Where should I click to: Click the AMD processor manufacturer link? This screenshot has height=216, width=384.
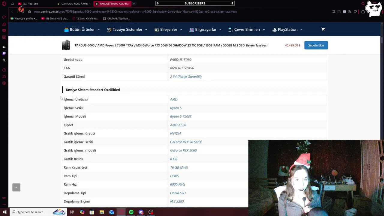[174, 99]
